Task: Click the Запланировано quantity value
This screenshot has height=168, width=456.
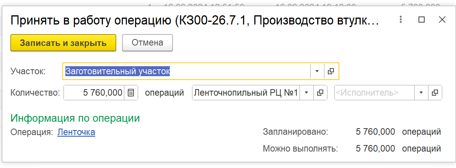Action: coord(375,132)
